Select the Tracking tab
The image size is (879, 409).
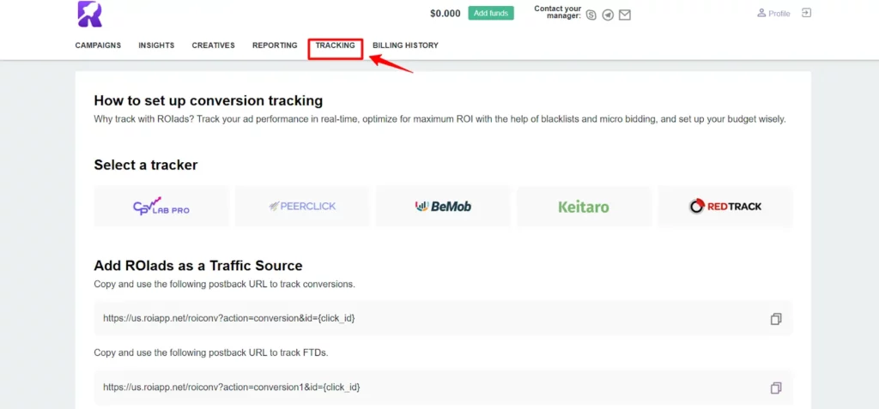tap(336, 45)
